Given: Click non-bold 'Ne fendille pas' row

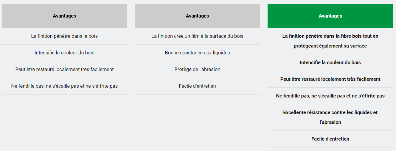Looking at the screenshot, I should pos(64,86).
